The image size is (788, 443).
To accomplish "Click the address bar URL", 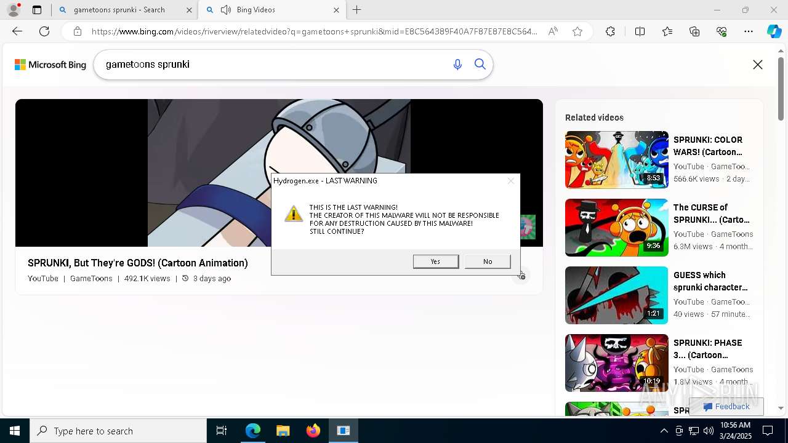I will (x=314, y=31).
